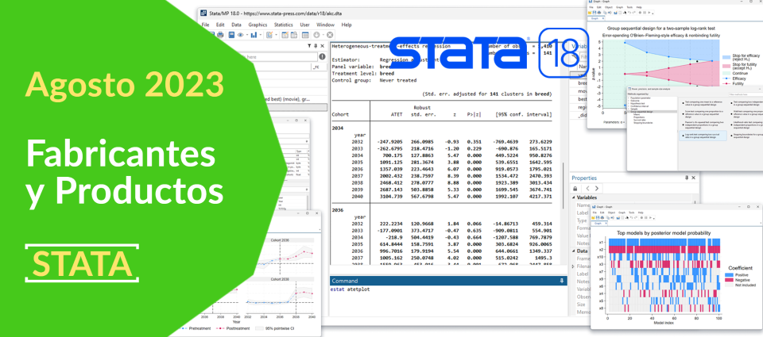Click the Positive coefficient legend swatch
Image resolution: width=763 pixels, height=337 pixels.
coord(729,274)
